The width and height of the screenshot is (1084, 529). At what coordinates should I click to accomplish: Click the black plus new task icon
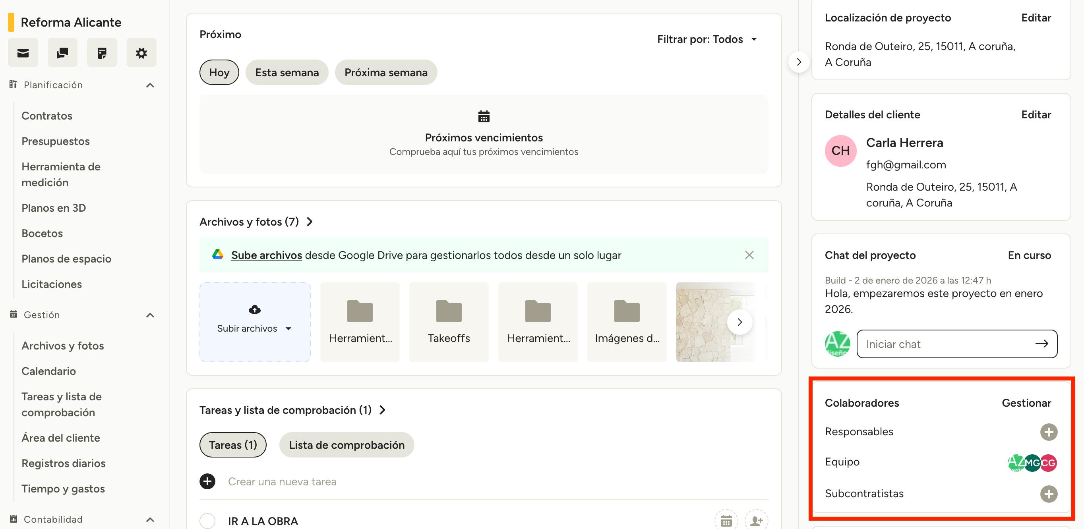[x=207, y=481]
